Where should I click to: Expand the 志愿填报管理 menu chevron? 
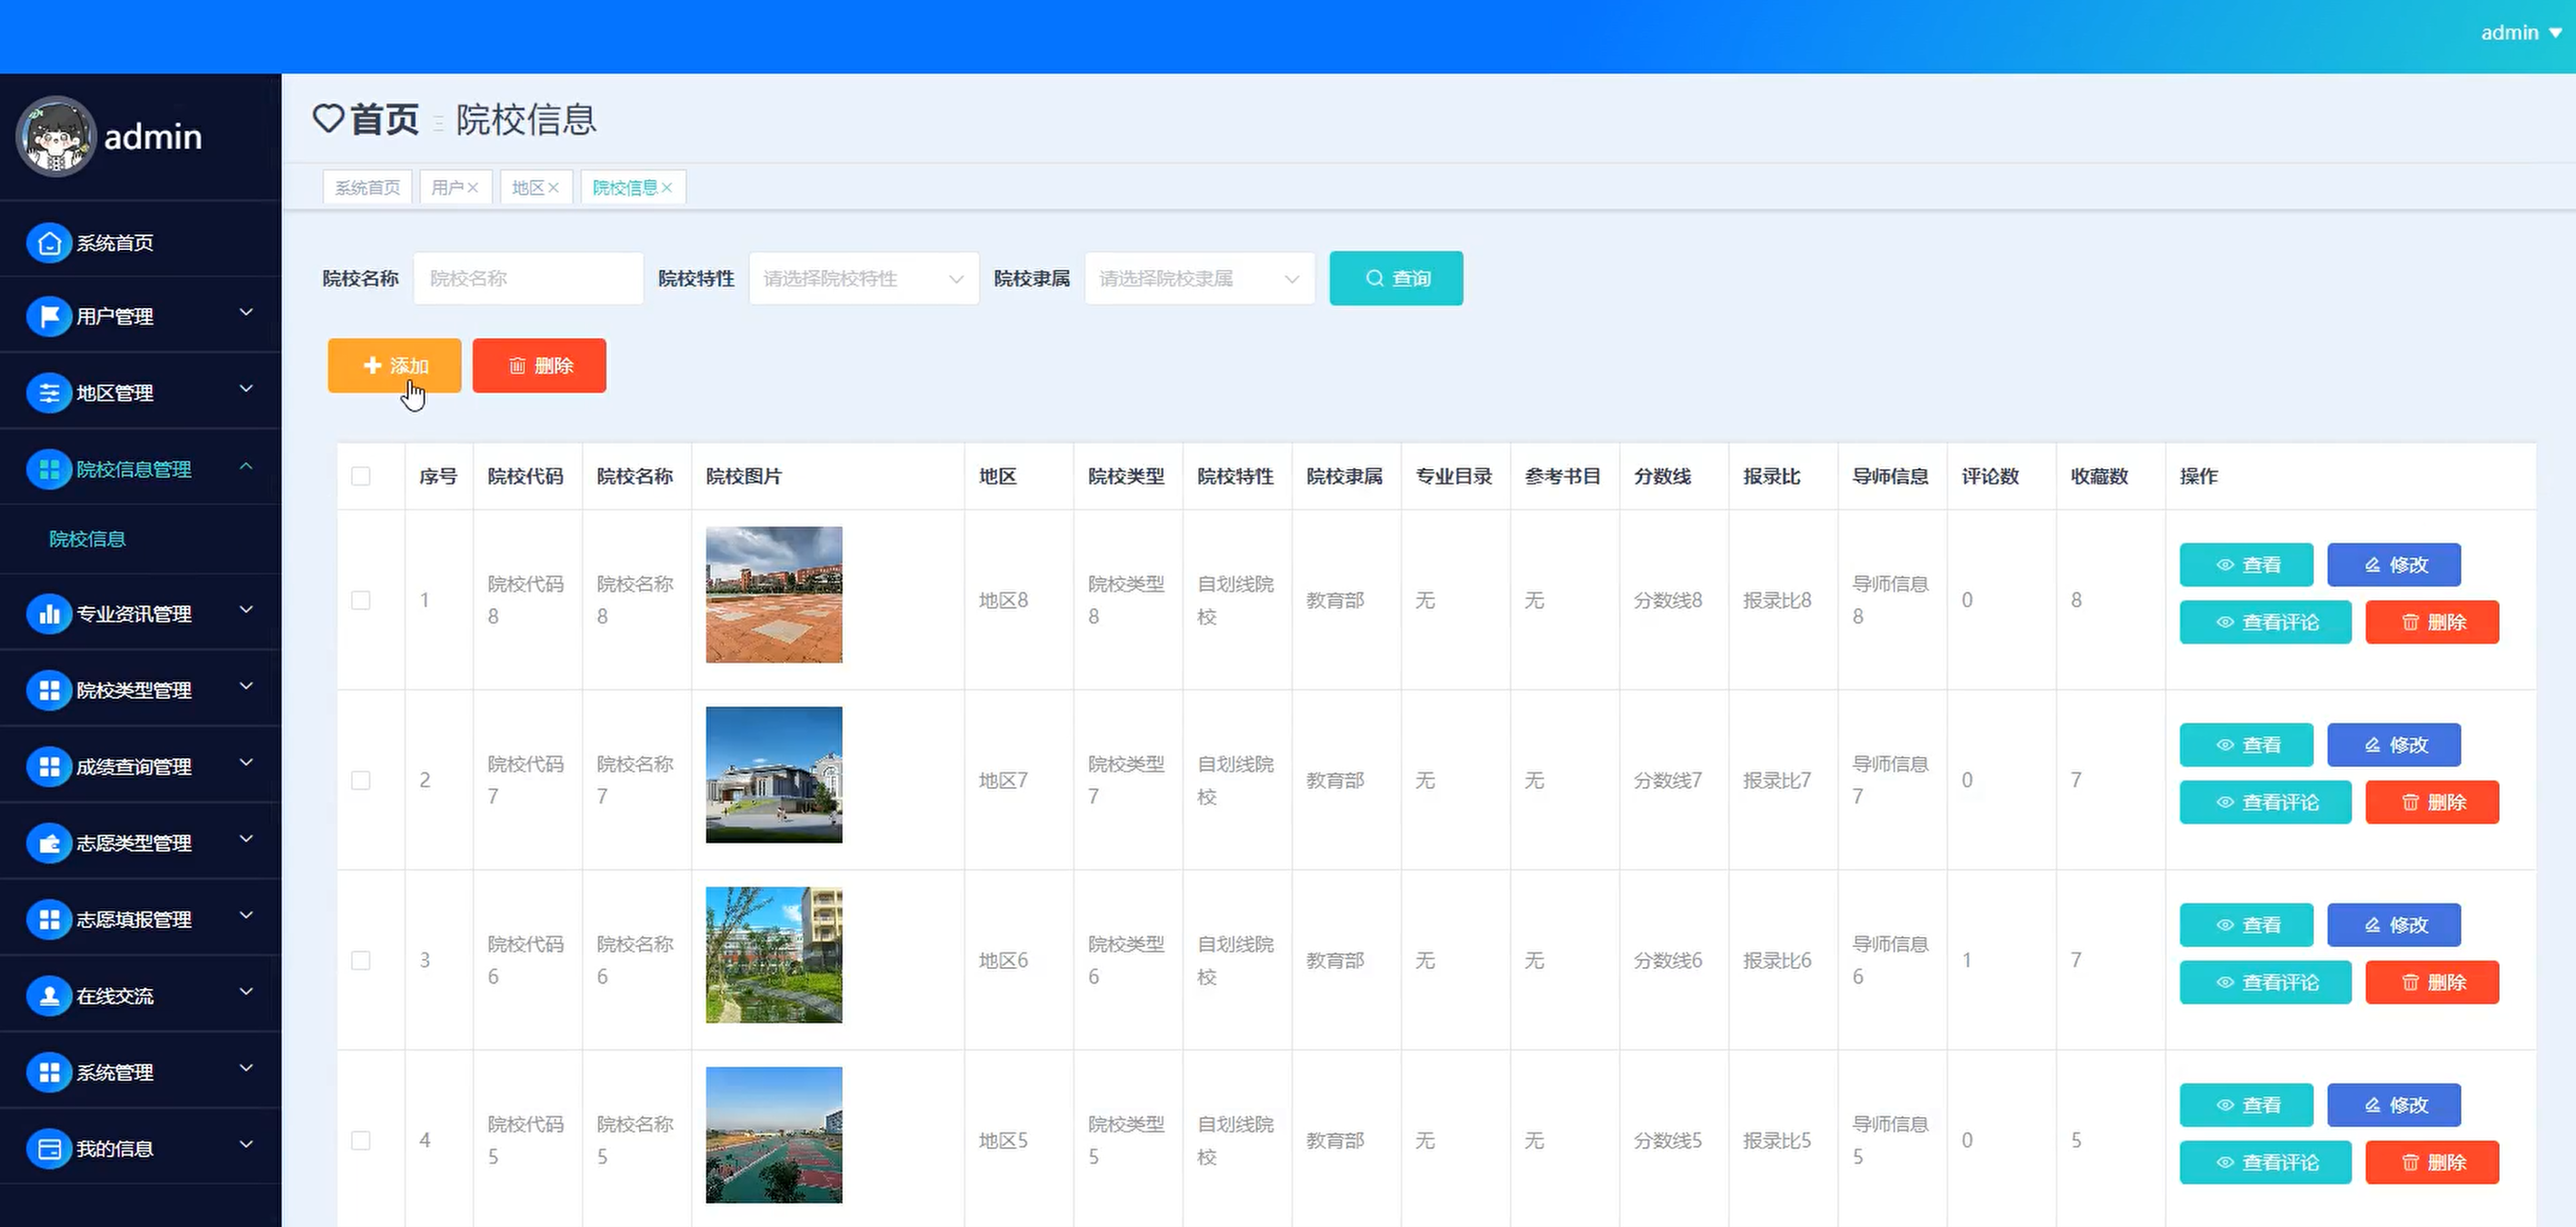pos(246,915)
